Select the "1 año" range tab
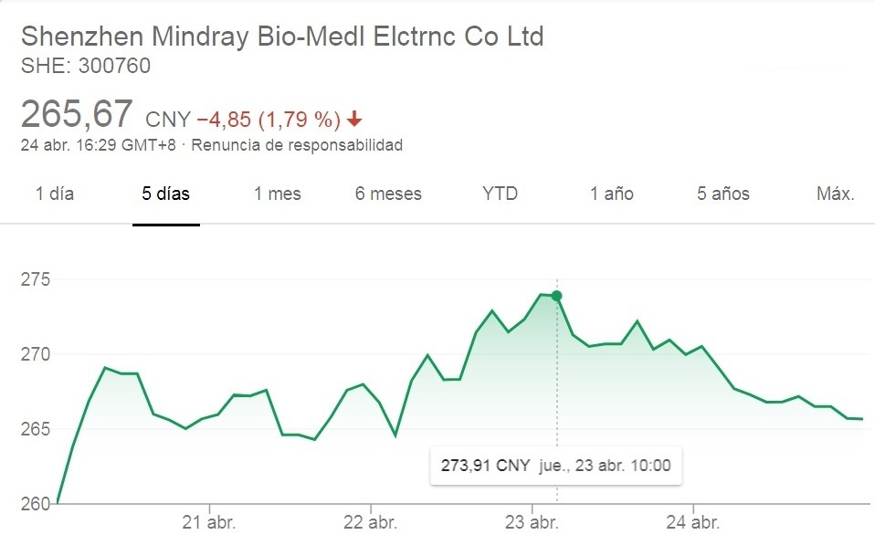Screen dimensions: 875x556 pyautogui.click(x=611, y=194)
